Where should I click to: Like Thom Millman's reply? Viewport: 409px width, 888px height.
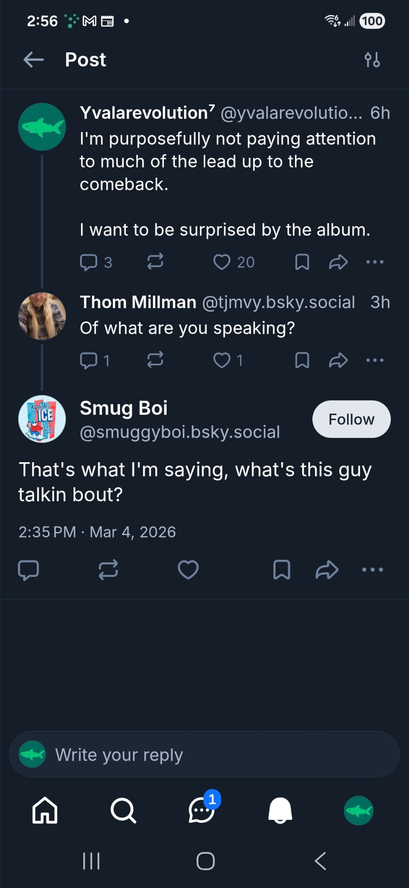[x=222, y=360]
